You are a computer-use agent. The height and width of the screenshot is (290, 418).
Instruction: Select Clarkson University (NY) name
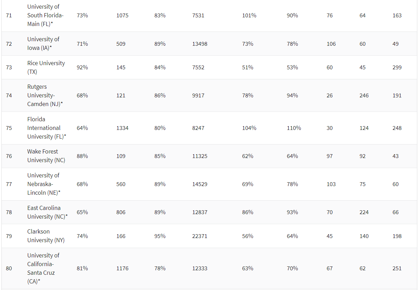(46, 236)
